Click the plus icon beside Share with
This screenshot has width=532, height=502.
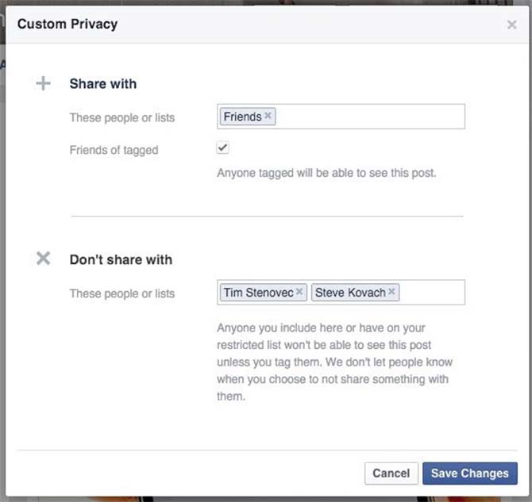point(44,83)
